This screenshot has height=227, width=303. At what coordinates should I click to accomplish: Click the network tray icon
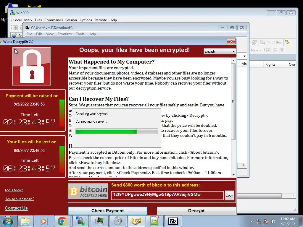point(259,221)
